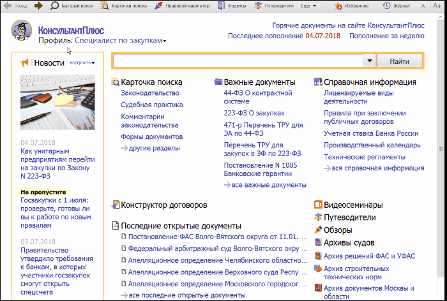The height and width of the screenshot is (301, 447).
Task: Open the Кодексы toolbar icon
Action: coord(221,5)
